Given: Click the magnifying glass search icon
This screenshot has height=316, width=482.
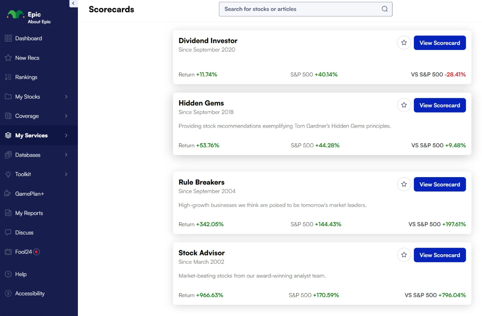Looking at the screenshot, I should (x=384, y=9).
